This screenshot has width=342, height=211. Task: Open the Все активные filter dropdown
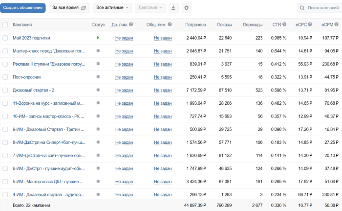click(112, 8)
